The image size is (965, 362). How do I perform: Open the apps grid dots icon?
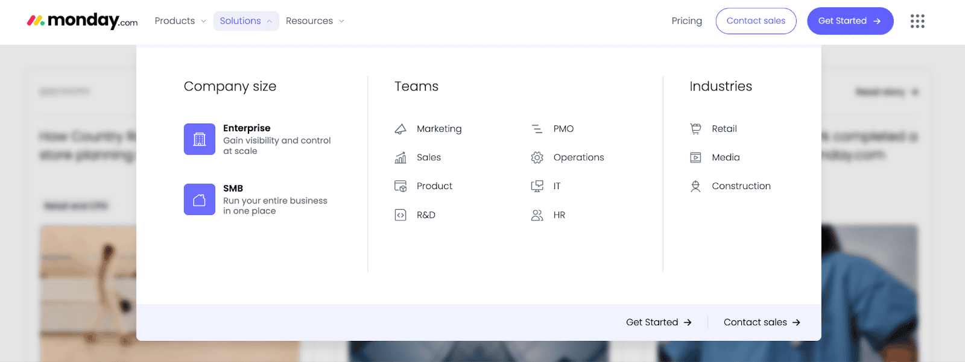[917, 21]
